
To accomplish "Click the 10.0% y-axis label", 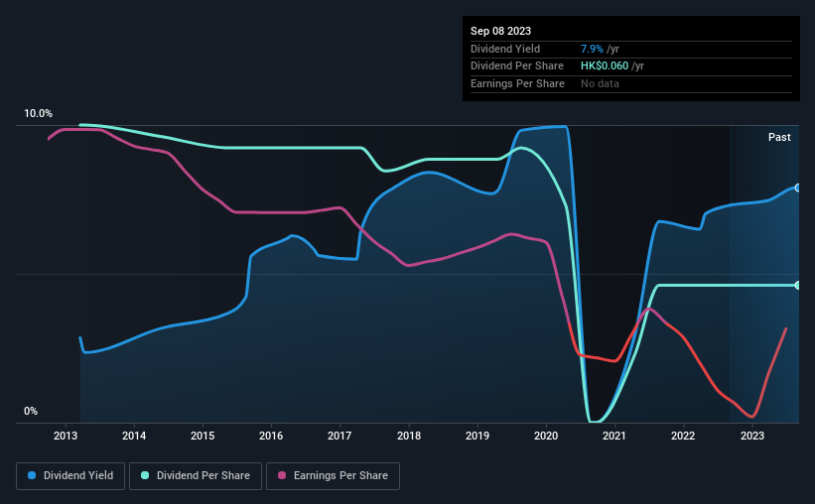I will (x=38, y=113).
